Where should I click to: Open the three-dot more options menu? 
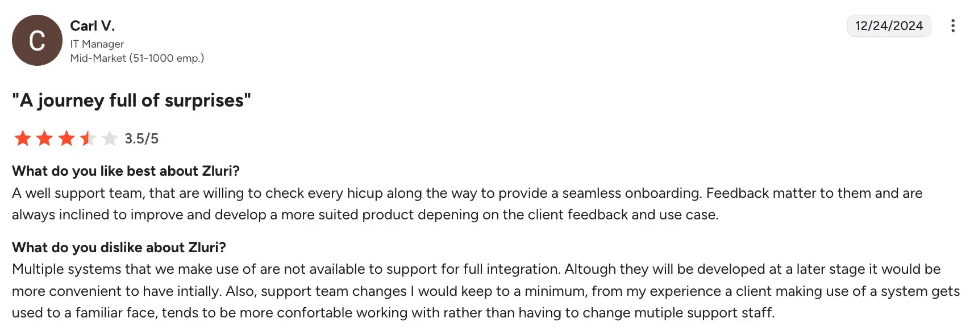952,26
